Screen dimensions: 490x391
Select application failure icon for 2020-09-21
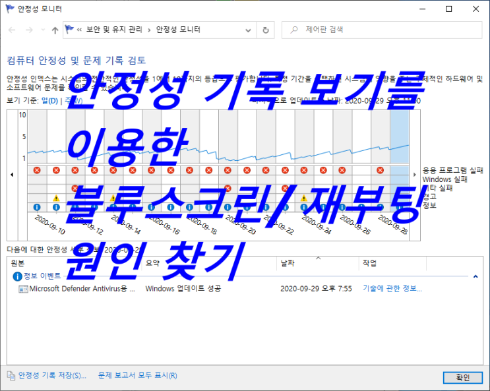(247, 170)
